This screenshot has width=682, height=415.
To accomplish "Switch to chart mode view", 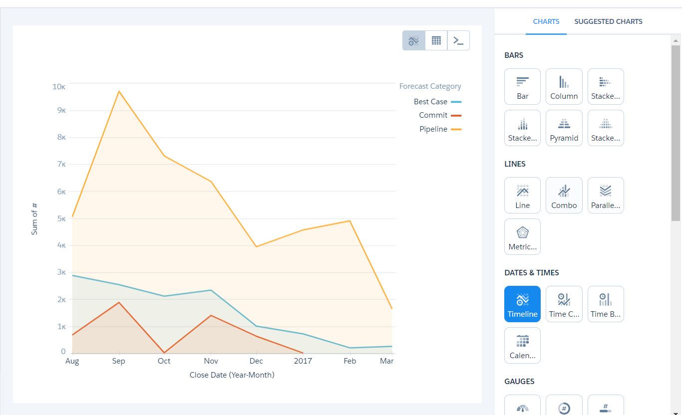I will [414, 40].
